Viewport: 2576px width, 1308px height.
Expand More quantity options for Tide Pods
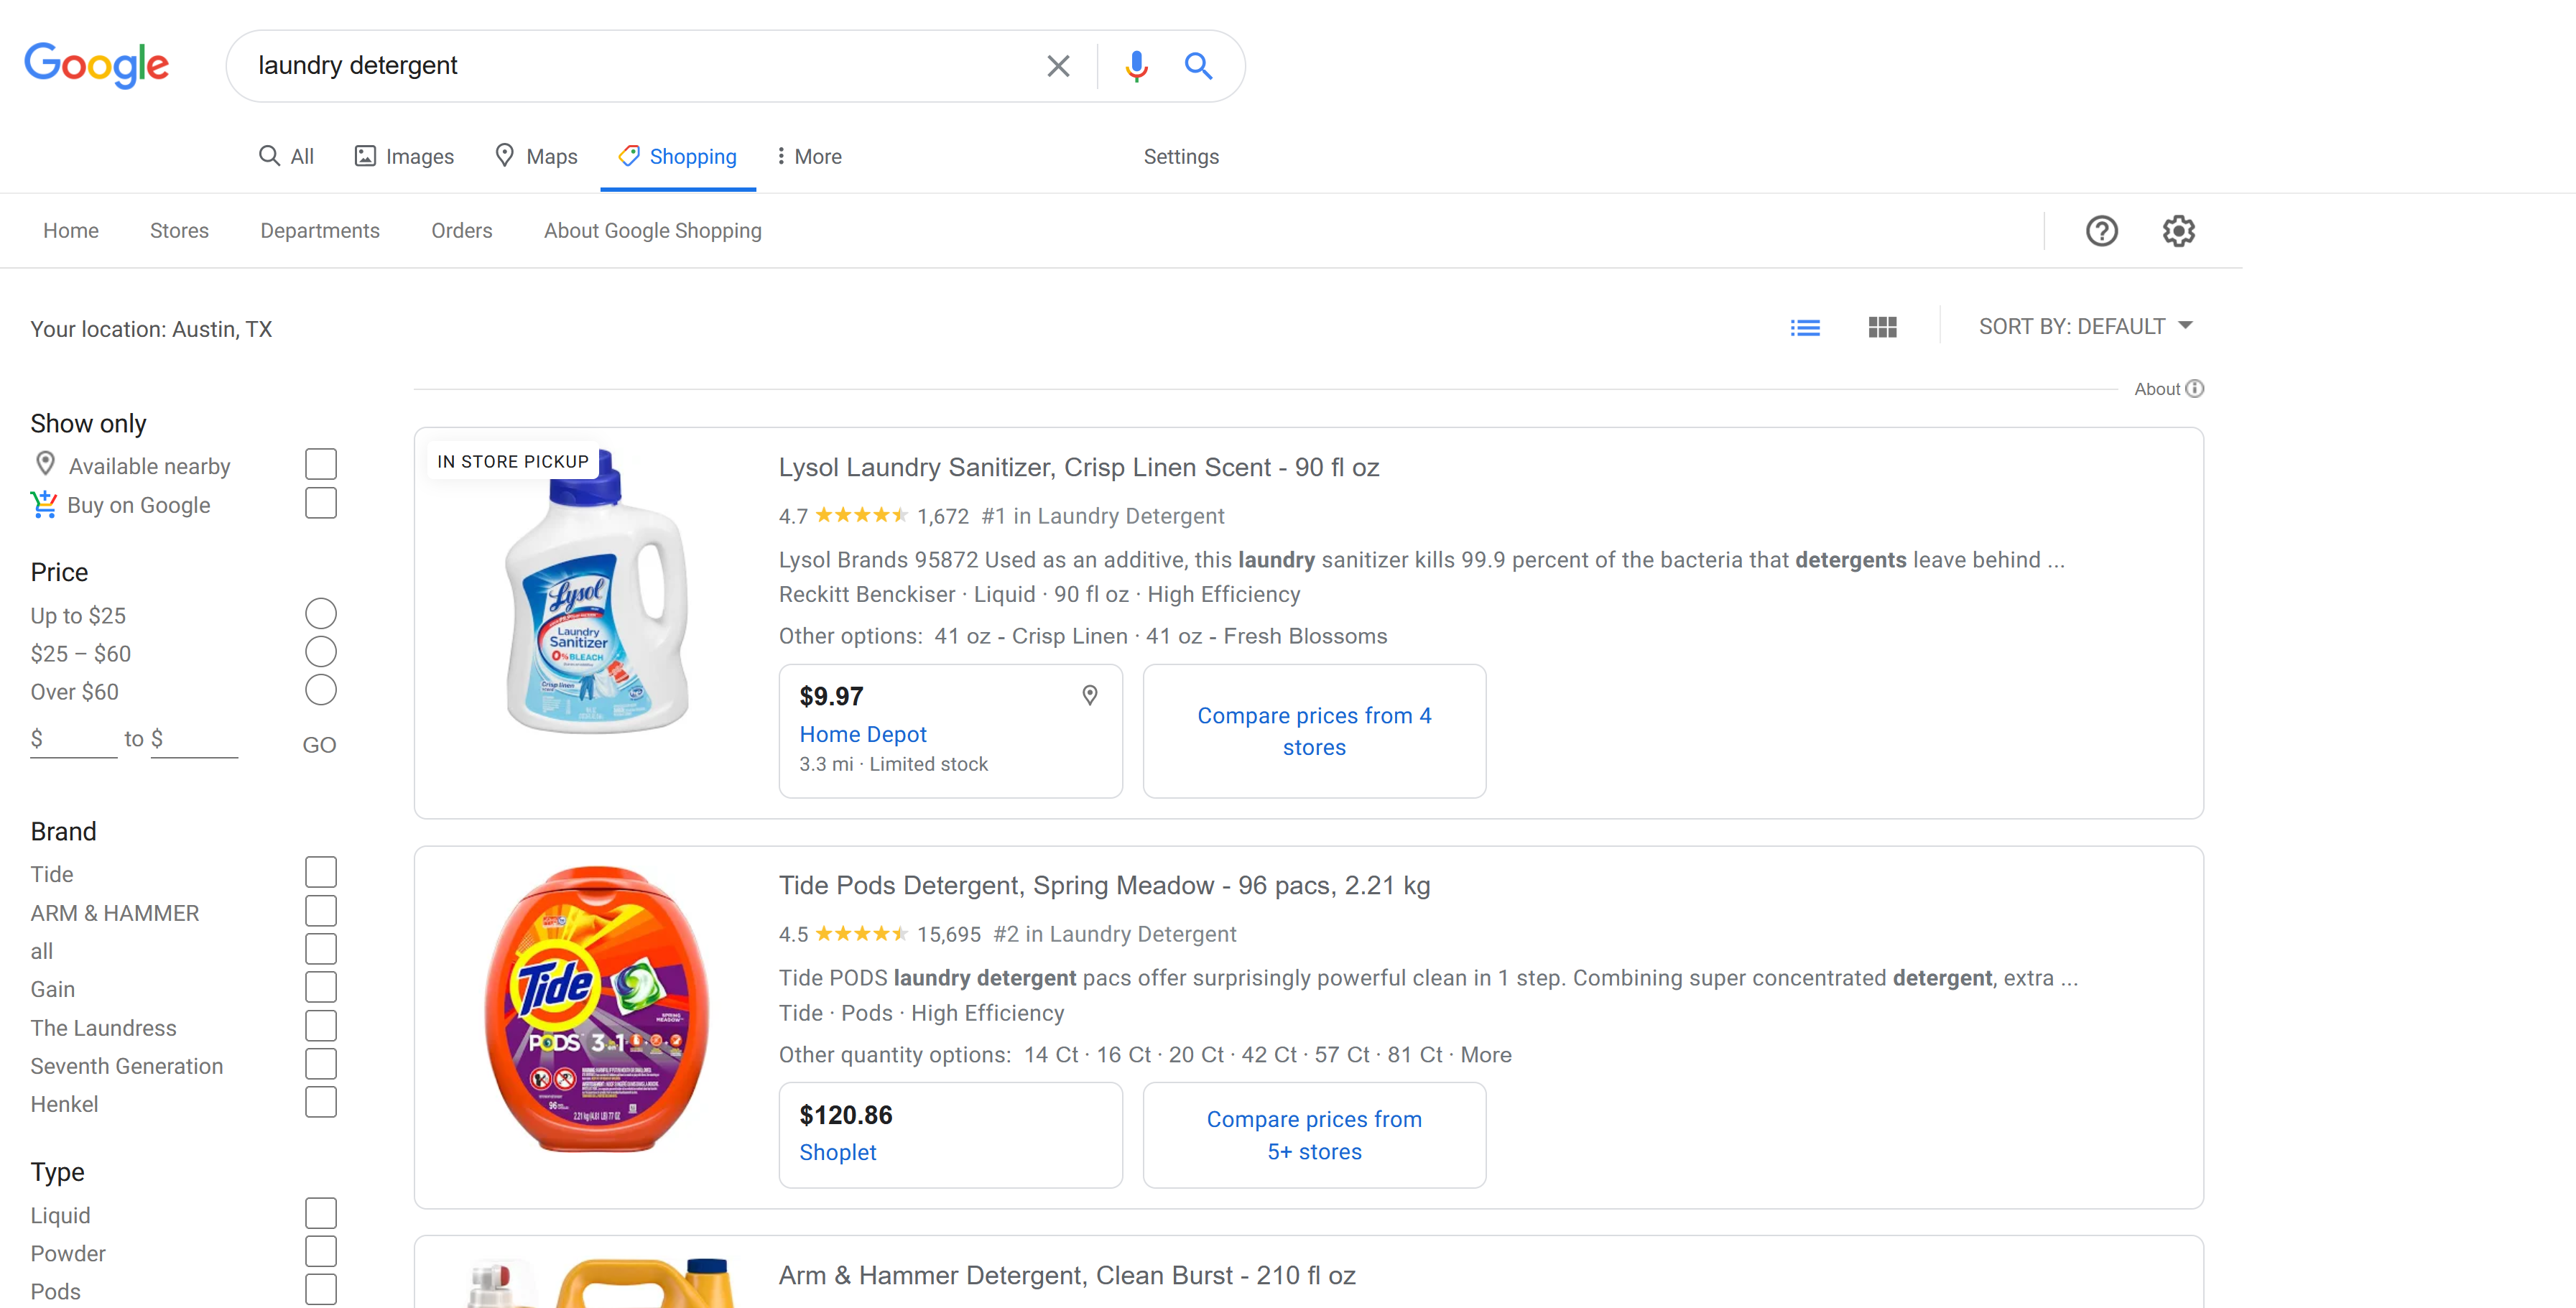[x=1485, y=1055]
